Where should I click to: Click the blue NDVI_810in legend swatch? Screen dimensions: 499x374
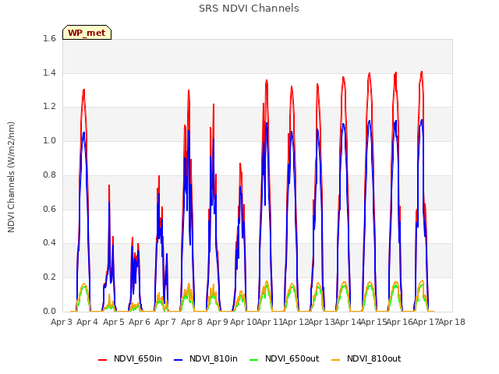pos(179,359)
